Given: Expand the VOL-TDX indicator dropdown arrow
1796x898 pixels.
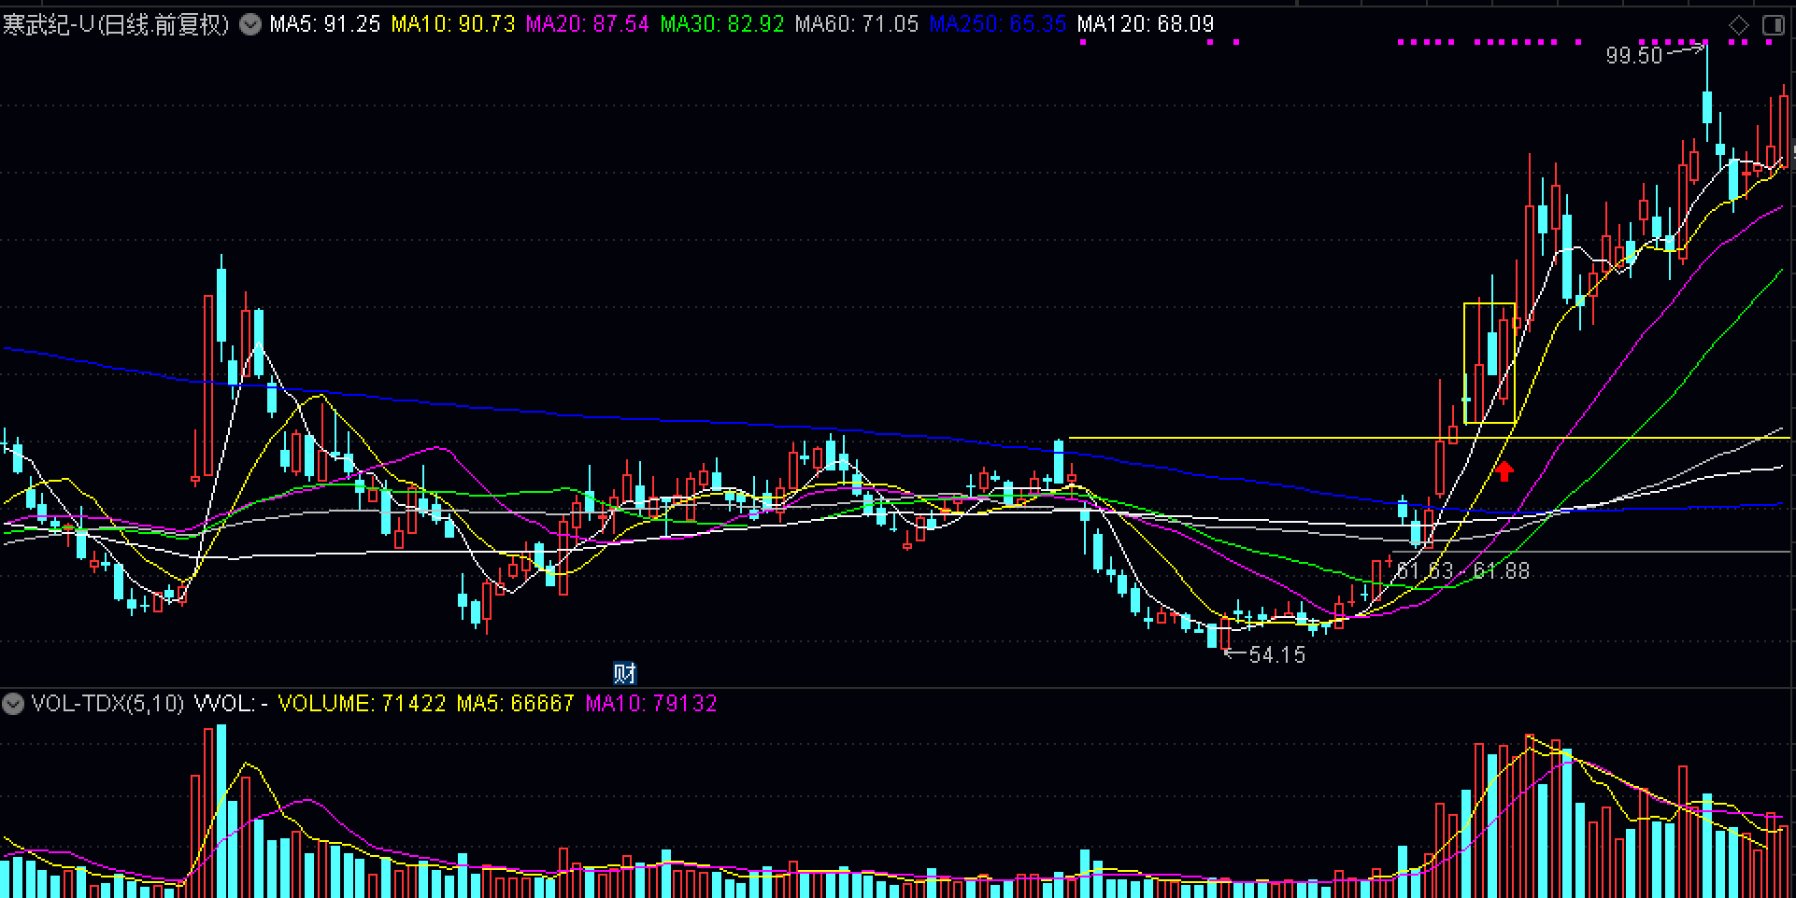Looking at the screenshot, I should (x=13, y=703).
